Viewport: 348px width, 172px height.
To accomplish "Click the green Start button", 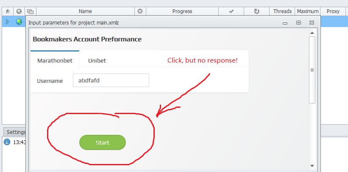I will (103, 142).
